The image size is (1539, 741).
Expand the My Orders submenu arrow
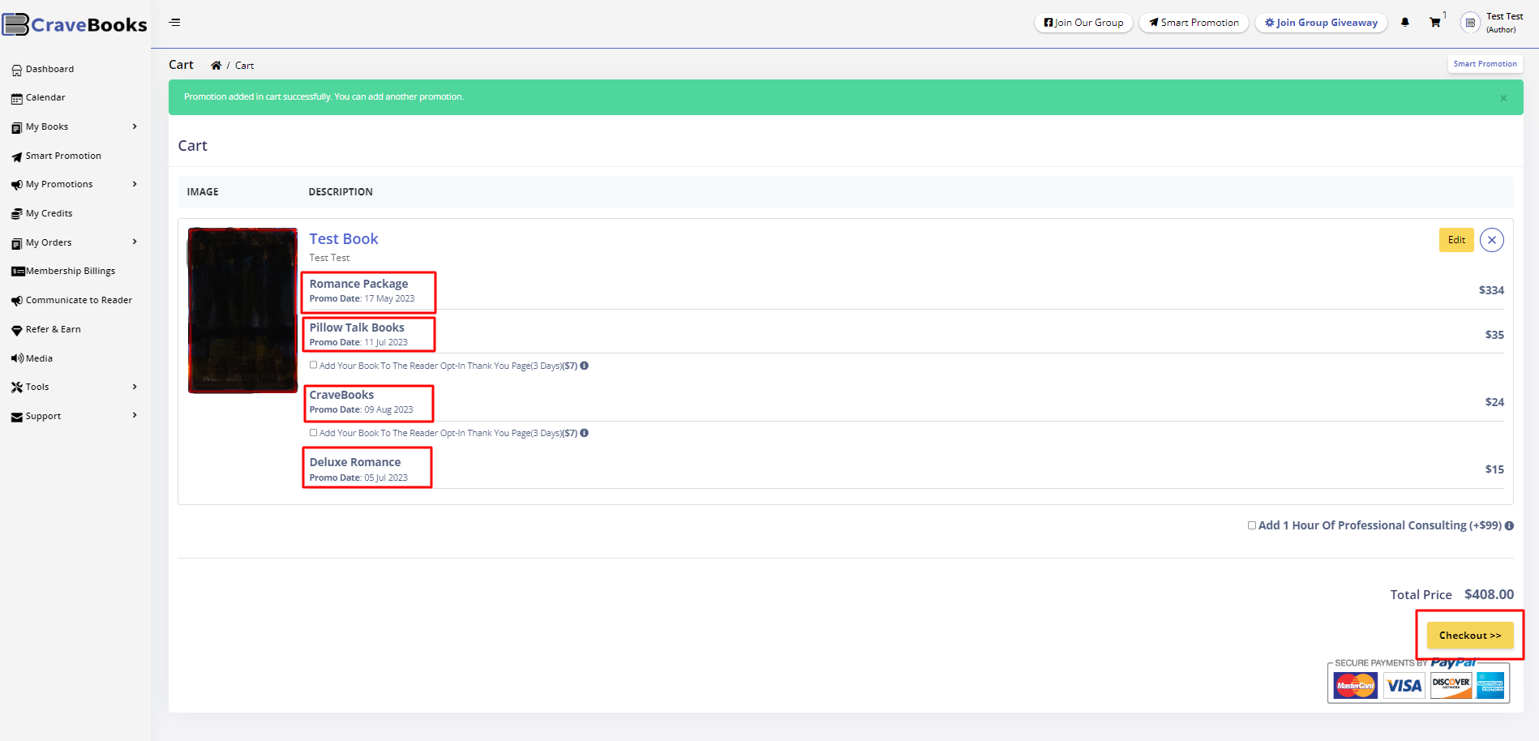point(135,242)
